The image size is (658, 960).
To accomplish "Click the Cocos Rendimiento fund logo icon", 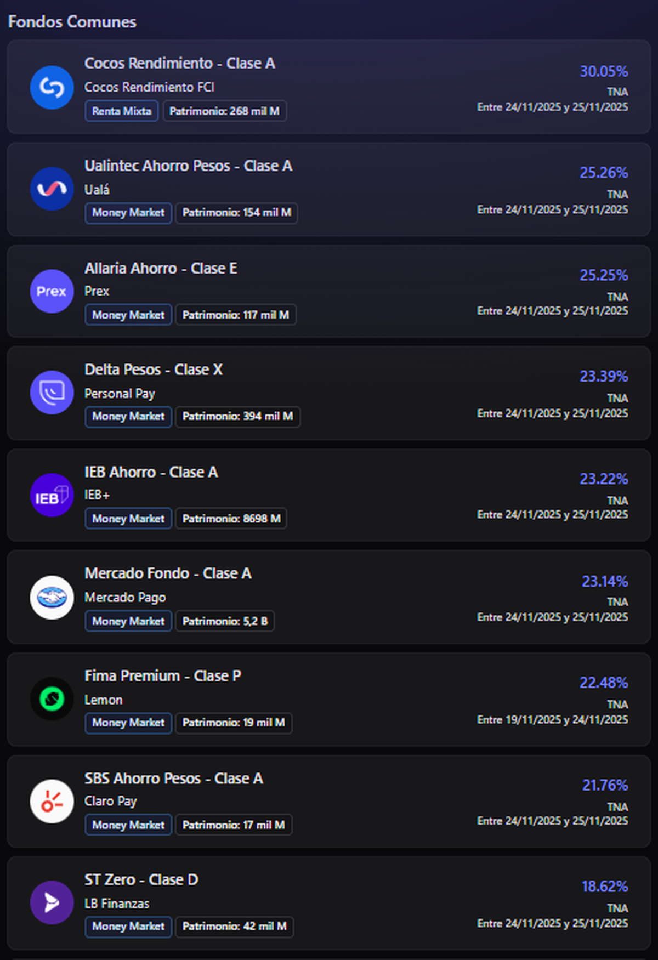I will click(52, 88).
